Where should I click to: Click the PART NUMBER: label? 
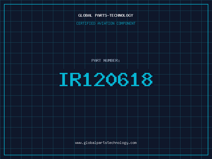tap(106, 60)
